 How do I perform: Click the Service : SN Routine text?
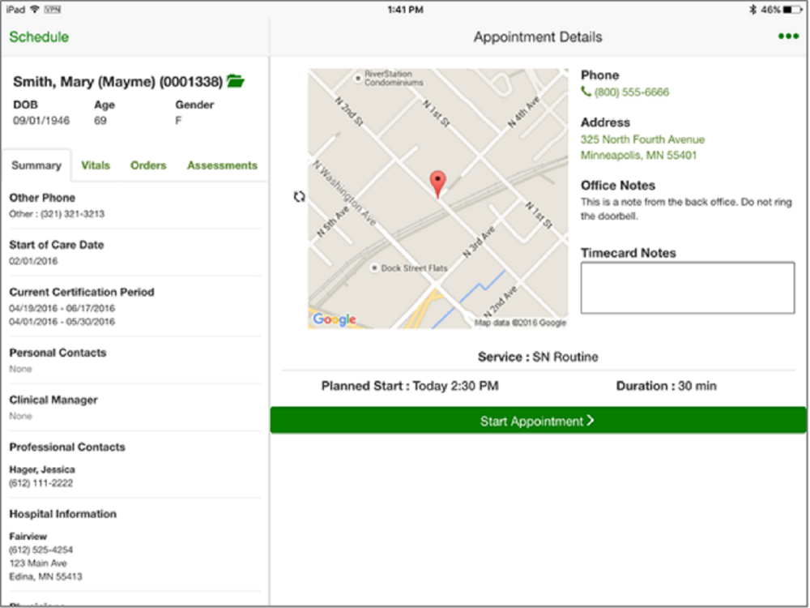point(538,357)
